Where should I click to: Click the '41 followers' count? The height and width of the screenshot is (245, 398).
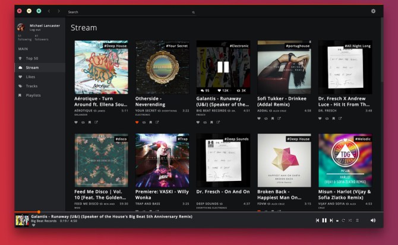[x=42, y=38]
